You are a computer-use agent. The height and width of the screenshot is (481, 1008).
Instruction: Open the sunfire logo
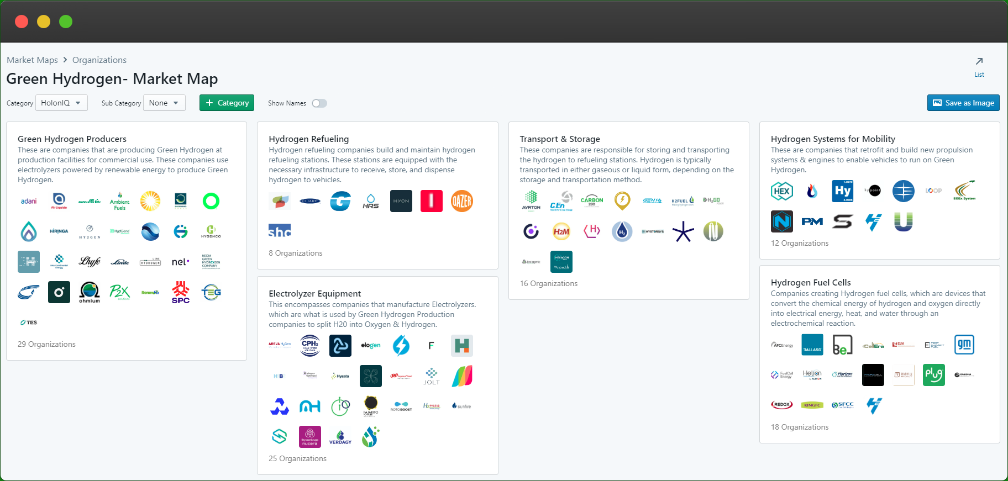(462, 406)
